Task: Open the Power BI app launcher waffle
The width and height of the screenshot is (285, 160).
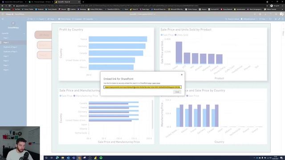Action: 3,14
